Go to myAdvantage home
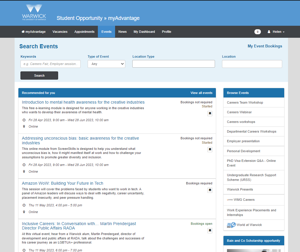The height and width of the screenshot is (252, 300). pyautogui.click(x=34, y=32)
